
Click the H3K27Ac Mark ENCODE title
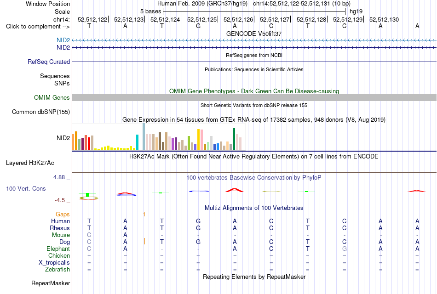[254, 157]
